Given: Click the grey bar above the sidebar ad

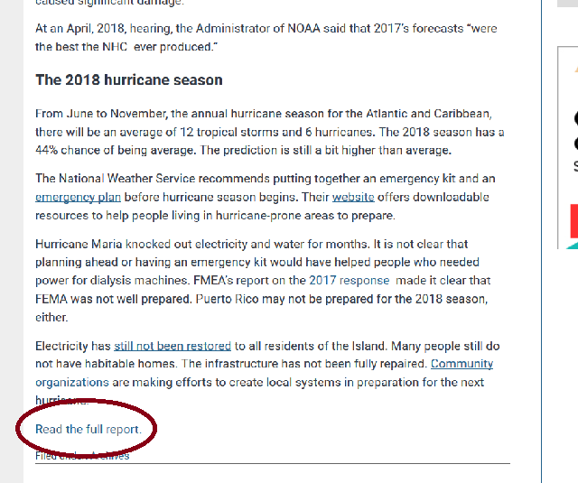Looking at the screenshot, I should [x=567, y=4].
